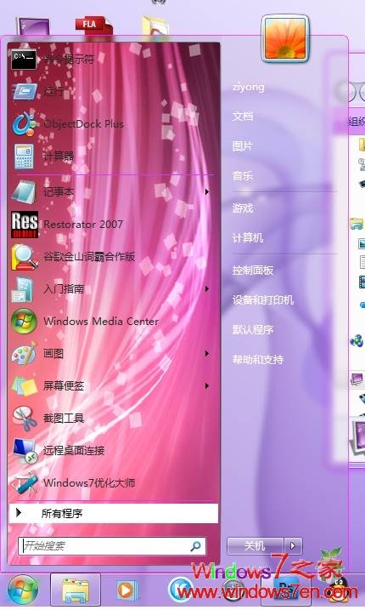Open the Command Prompt icon
This screenshot has height=610, width=365.
point(24,60)
